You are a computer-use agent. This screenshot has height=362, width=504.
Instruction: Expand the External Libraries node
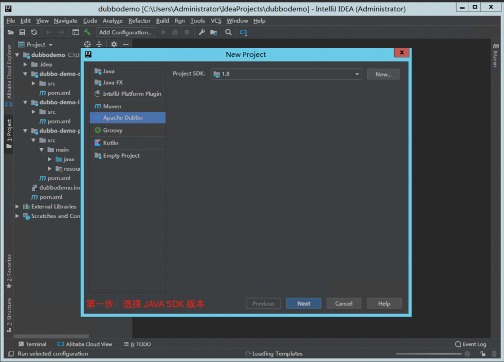tap(17, 206)
